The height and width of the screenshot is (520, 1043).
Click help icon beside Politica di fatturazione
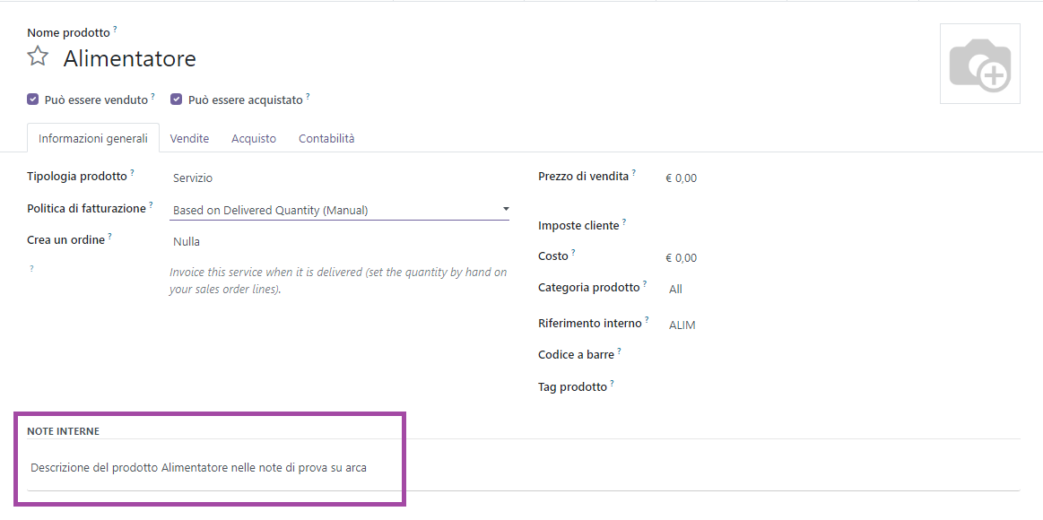(151, 205)
